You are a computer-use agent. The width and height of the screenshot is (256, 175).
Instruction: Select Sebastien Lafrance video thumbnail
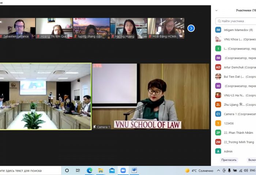(x=17, y=28)
